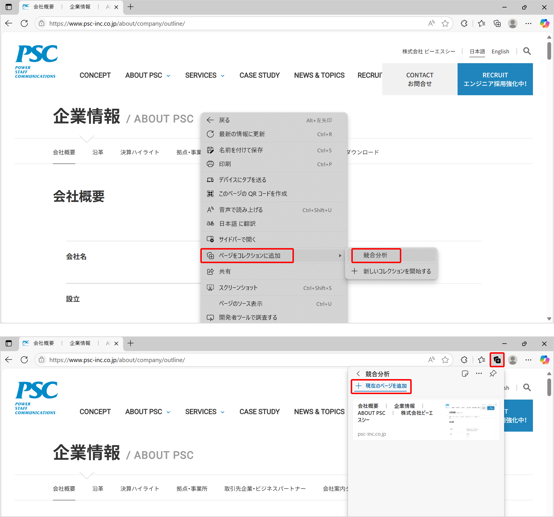The width and height of the screenshot is (554, 517).
Task: Click 印刷 print icon in context menu
Action: tap(210, 164)
